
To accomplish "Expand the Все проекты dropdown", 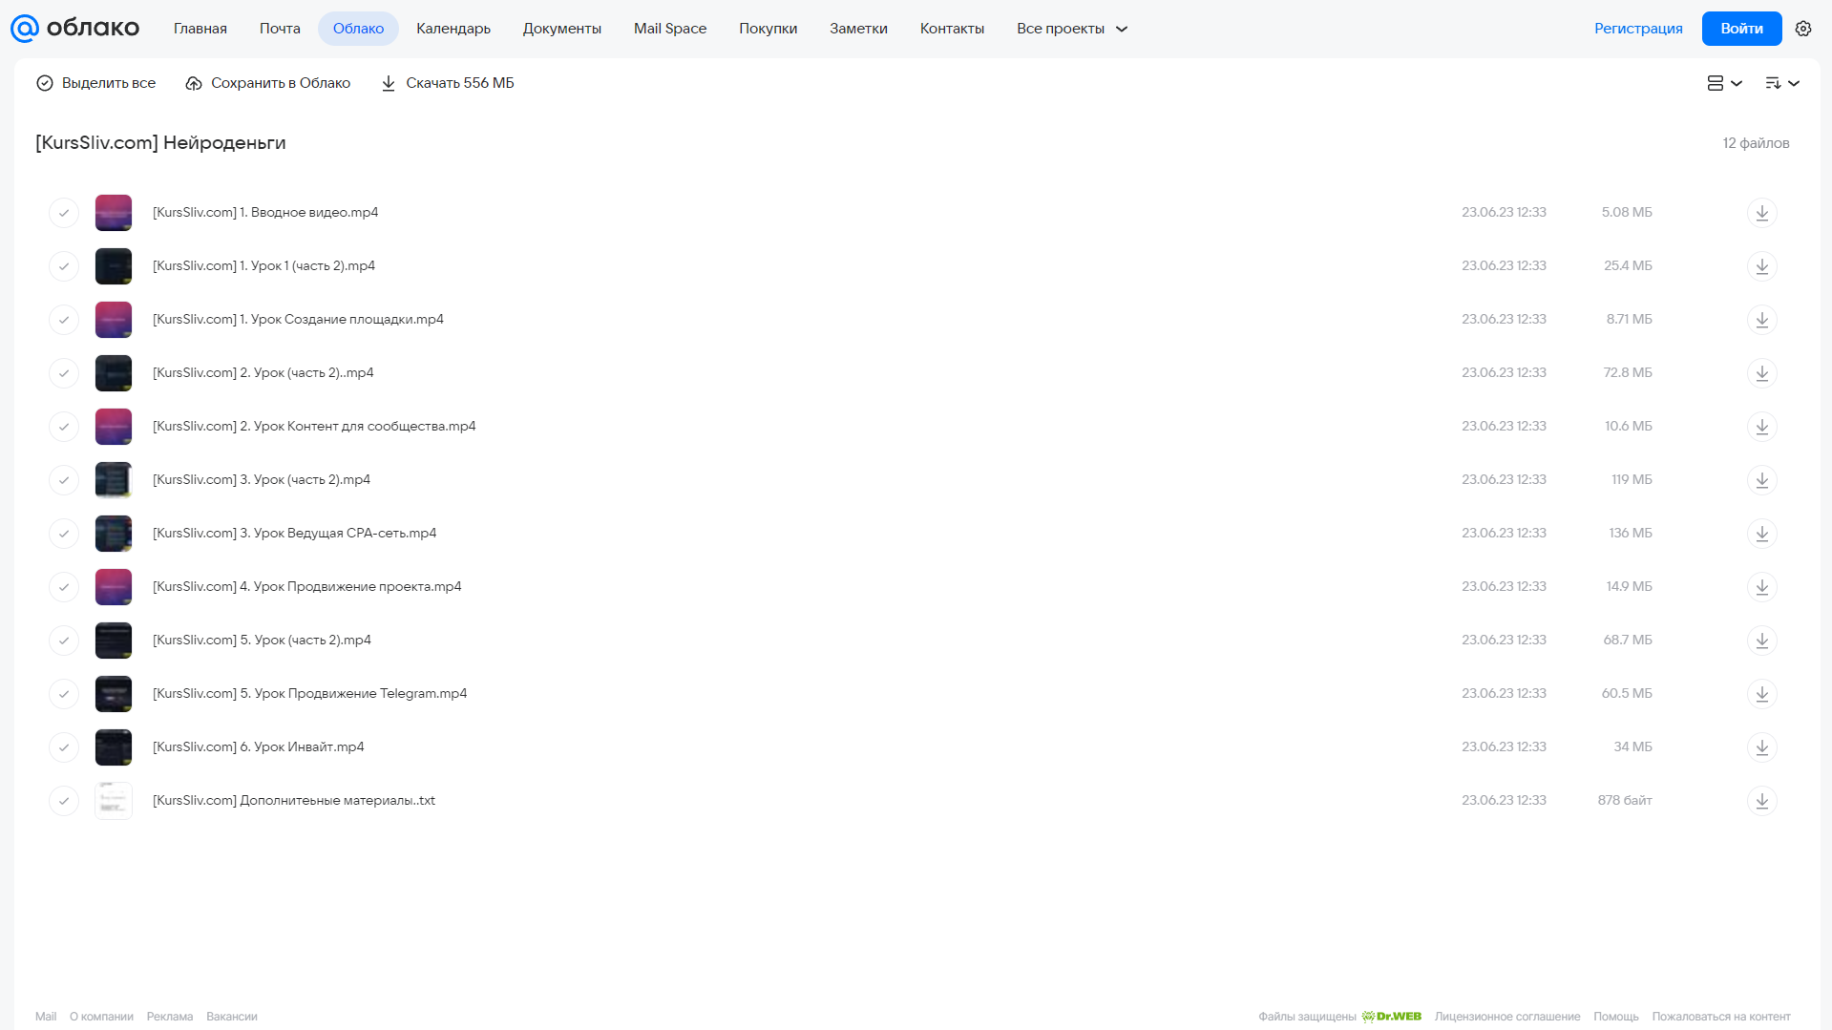I will [x=1072, y=29].
